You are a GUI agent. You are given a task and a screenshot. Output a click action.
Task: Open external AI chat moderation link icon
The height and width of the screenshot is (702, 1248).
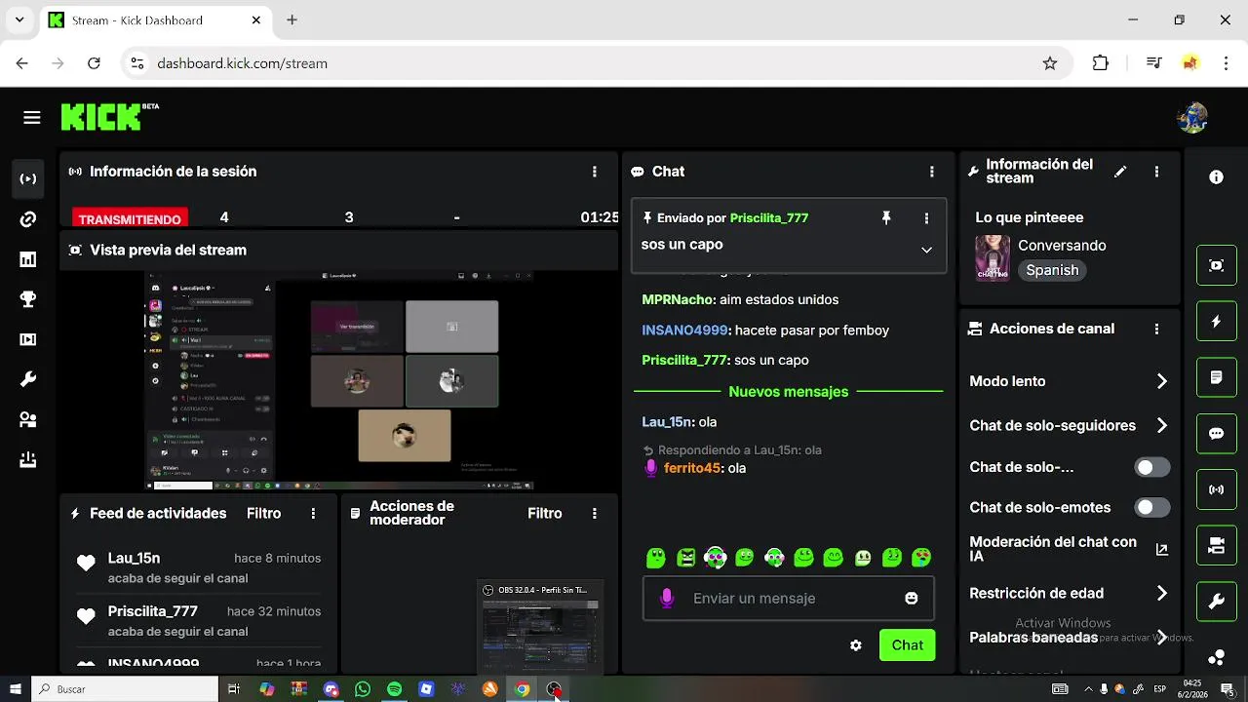click(x=1162, y=550)
